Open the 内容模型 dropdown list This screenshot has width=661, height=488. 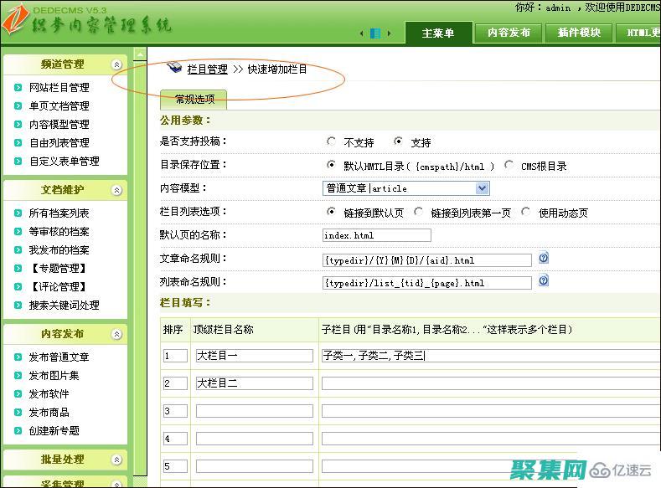point(482,188)
